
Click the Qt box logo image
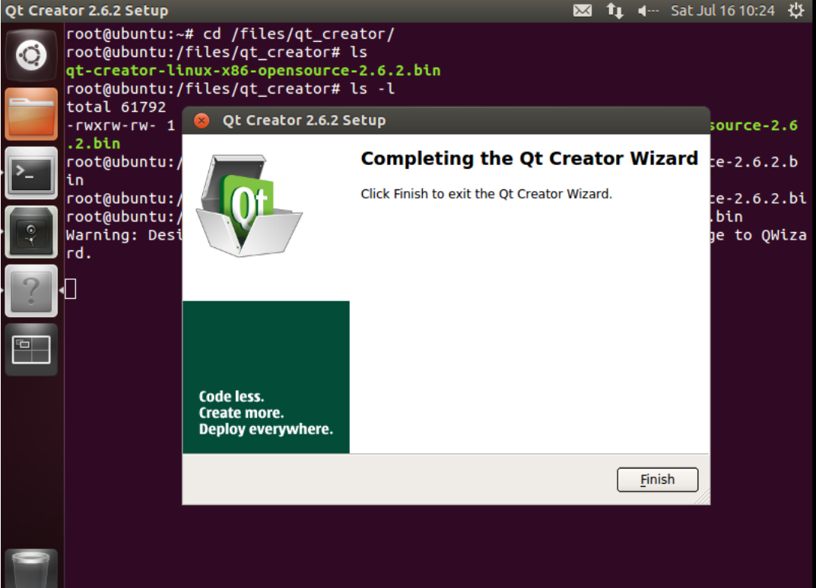click(249, 205)
